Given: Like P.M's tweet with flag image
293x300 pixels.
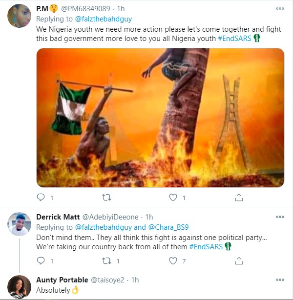Looking at the screenshot, I should tap(173, 198).
